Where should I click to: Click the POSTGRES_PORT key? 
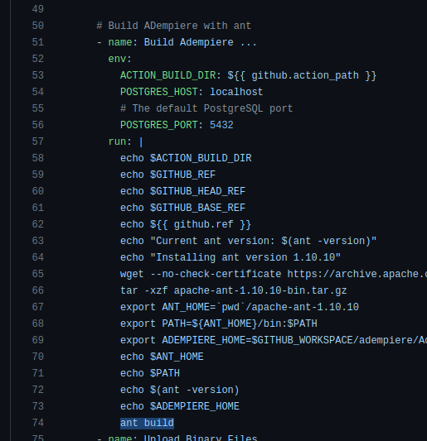159,125
